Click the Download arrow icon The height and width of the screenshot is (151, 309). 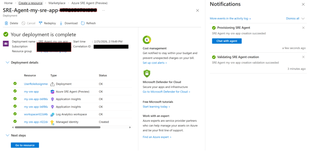(x=61, y=23)
